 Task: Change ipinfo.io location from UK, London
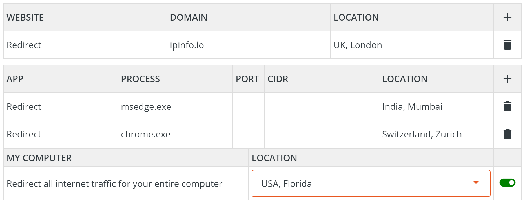point(358,45)
